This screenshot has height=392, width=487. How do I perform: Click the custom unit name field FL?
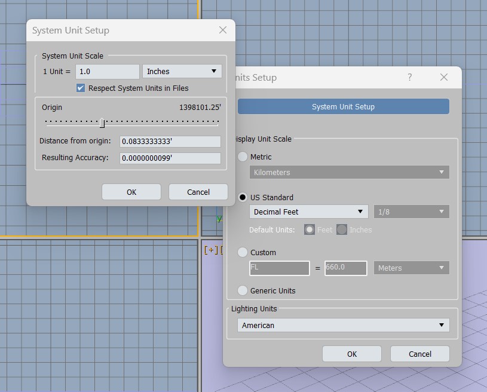pyautogui.click(x=280, y=268)
